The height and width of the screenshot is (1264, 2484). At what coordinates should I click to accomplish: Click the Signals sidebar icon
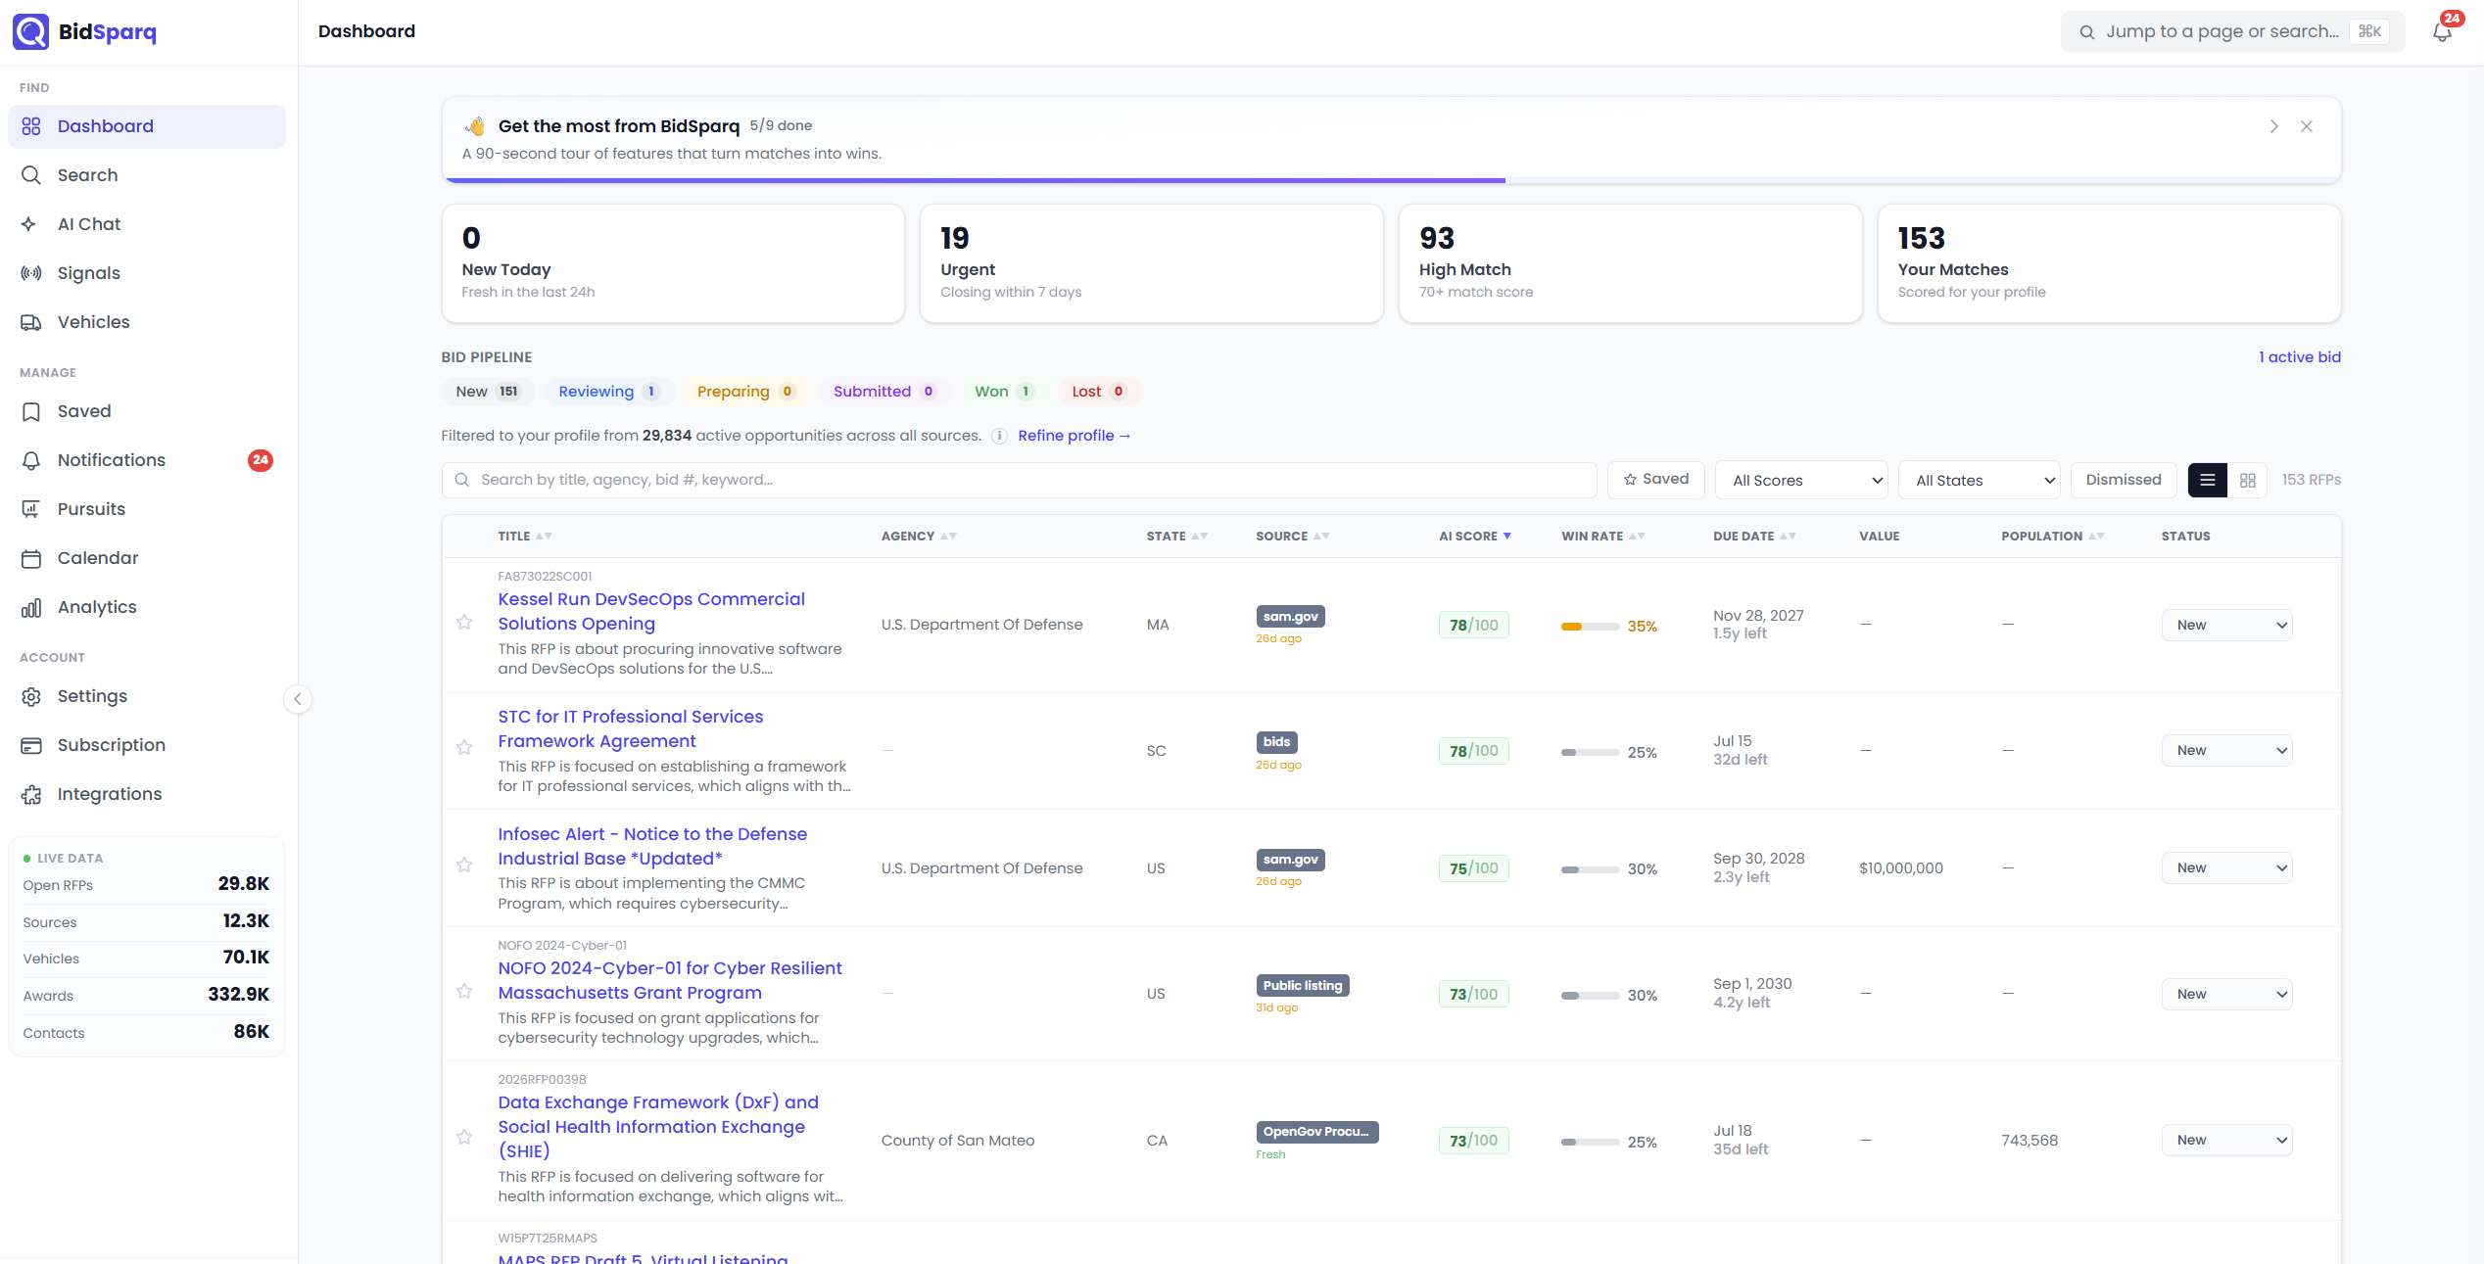31,273
